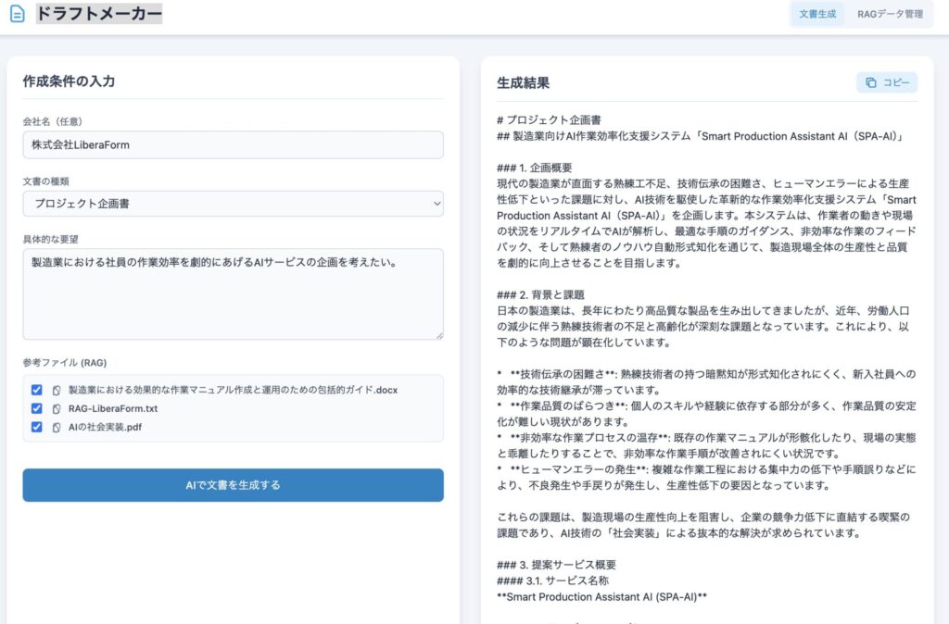Screen dimensions: 949x624
Task: Click the 具体的な要望 label
Action: (x=51, y=240)
